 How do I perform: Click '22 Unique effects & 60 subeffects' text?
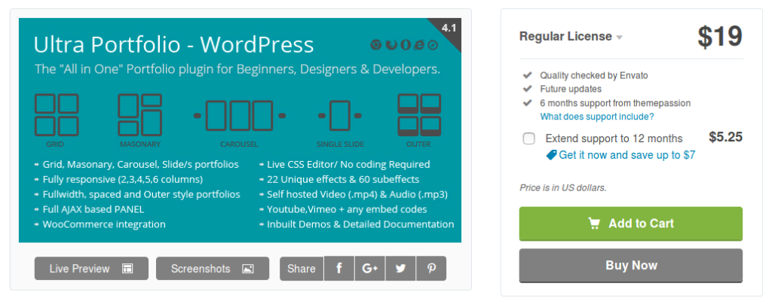pyautogui.click(x=343, y=179)
